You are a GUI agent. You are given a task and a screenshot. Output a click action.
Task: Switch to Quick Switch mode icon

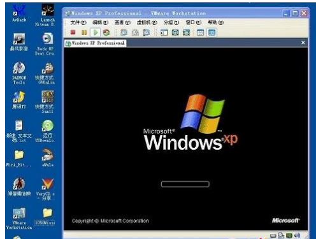175,33
